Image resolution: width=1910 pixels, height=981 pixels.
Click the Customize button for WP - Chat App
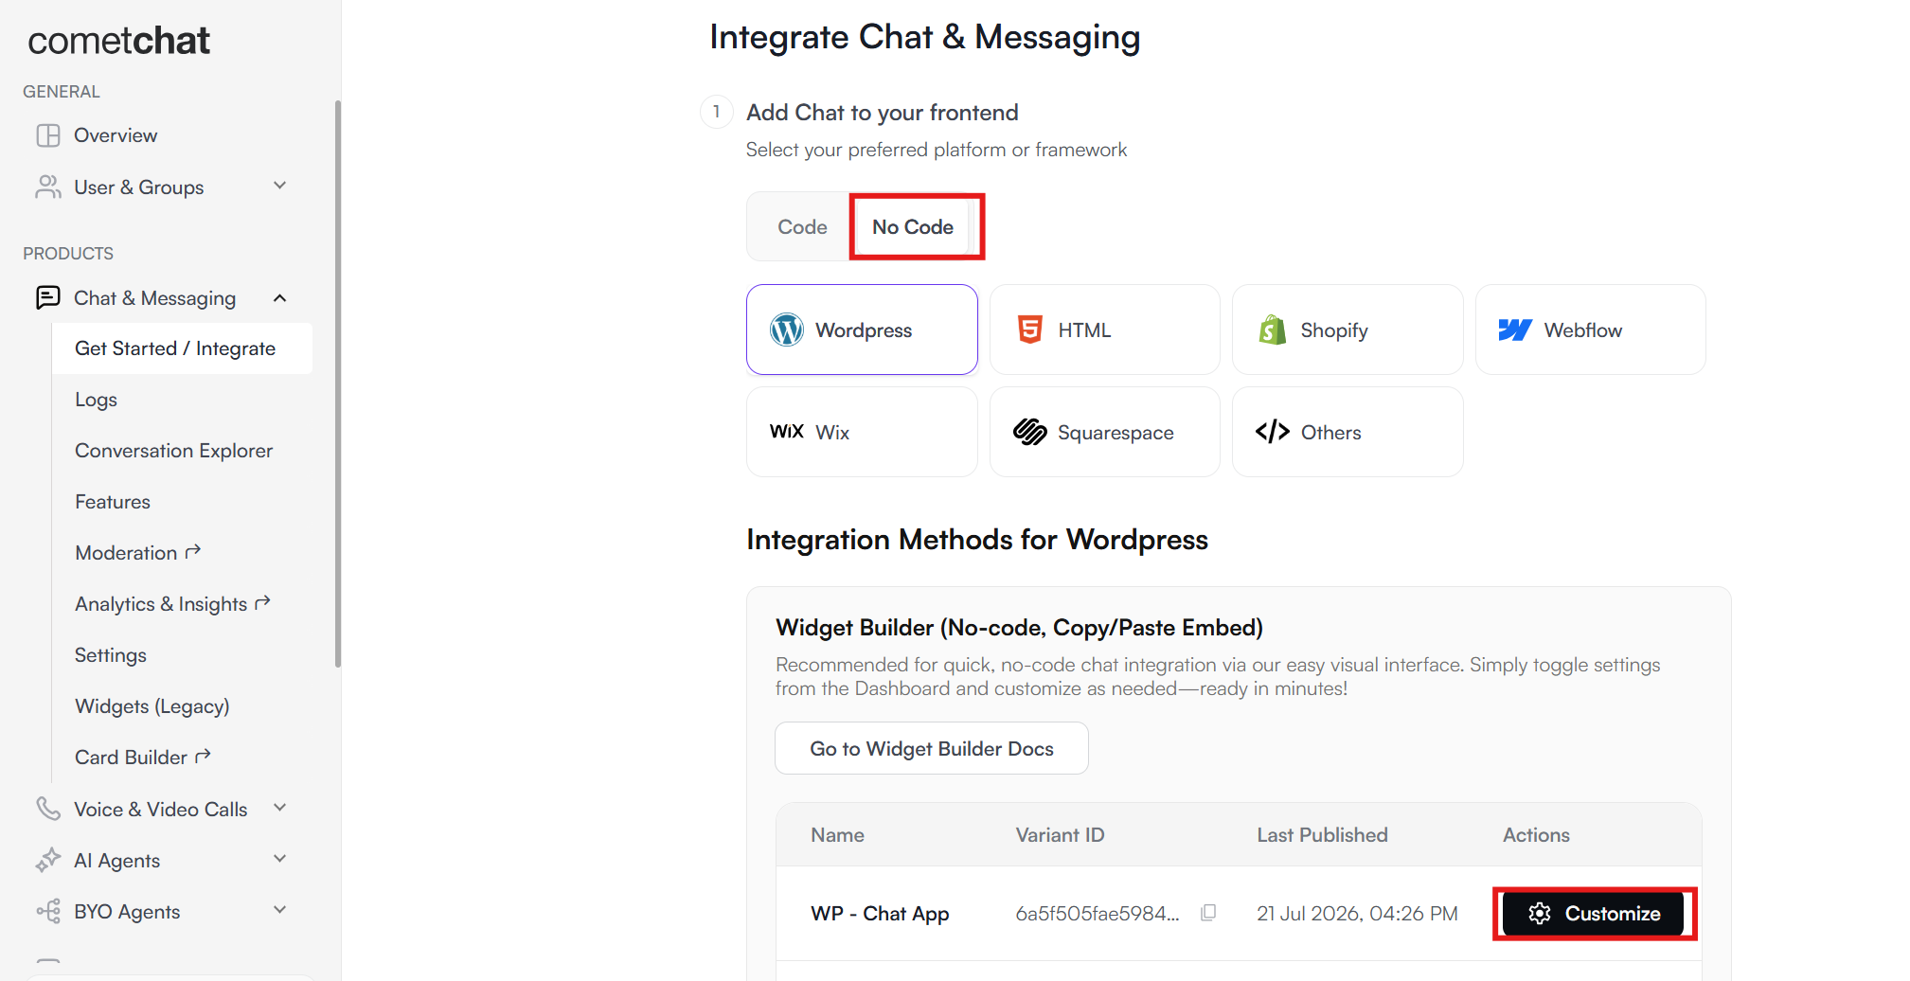tap(1594, 914)
